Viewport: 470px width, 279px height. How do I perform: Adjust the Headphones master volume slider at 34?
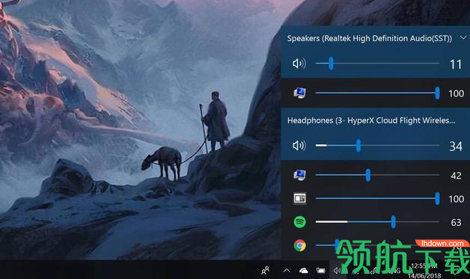click(x=378, y=146)
